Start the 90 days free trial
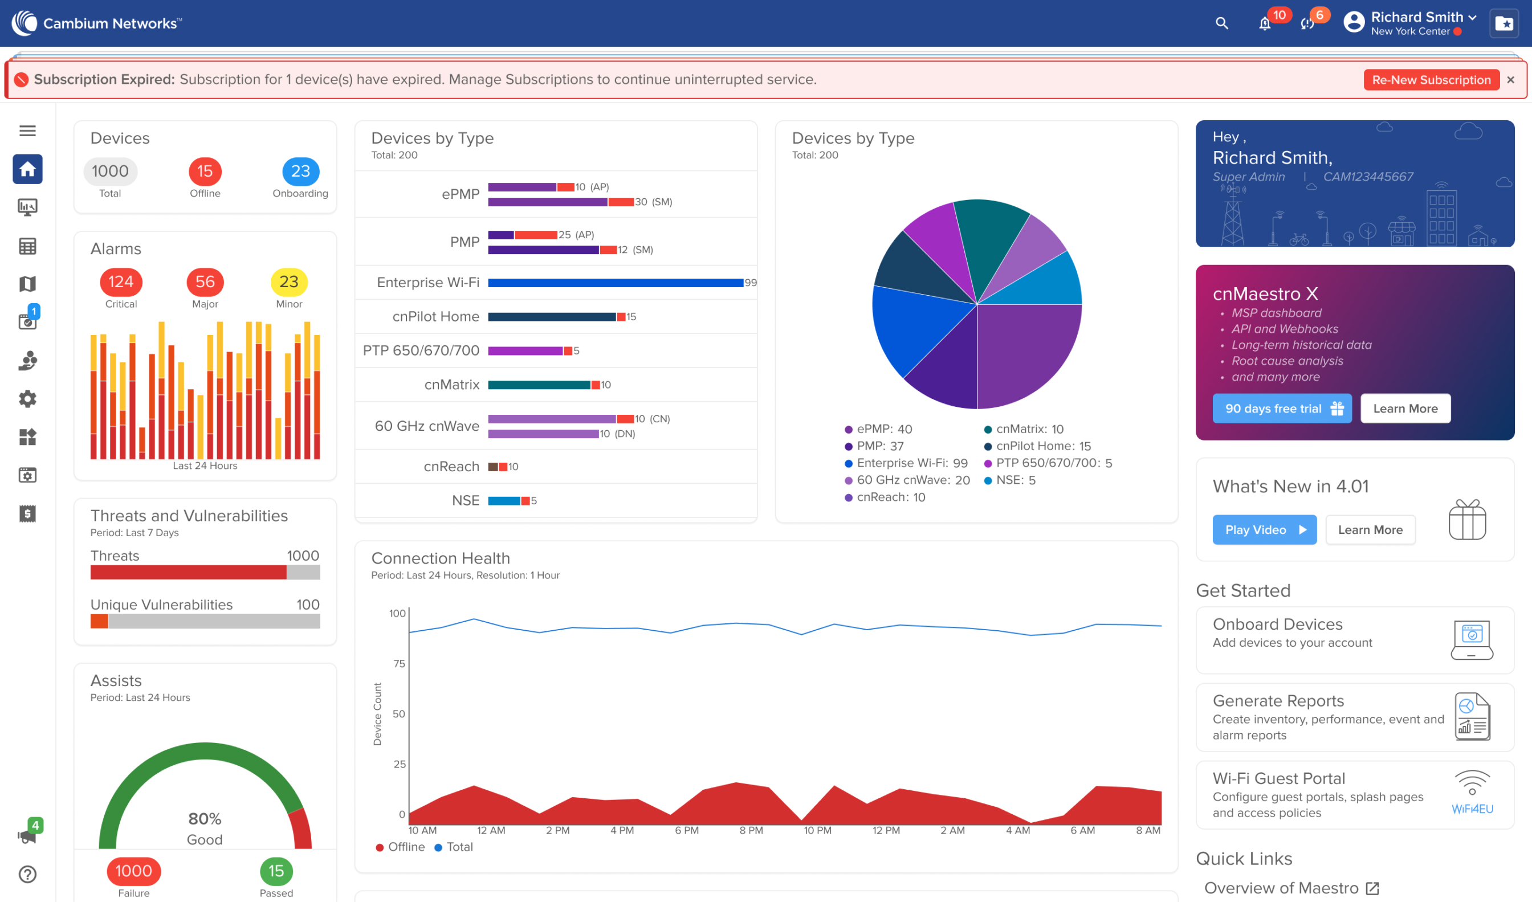The height and width of the screenshot is (902, 1532). (1282, 409)
